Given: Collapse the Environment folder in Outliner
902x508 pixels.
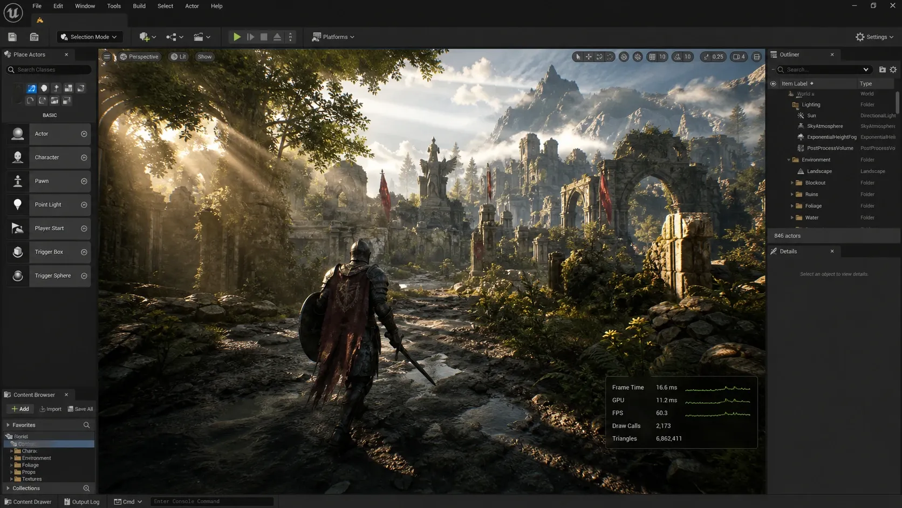Looking at the screenshot, I should pos(789,160).
